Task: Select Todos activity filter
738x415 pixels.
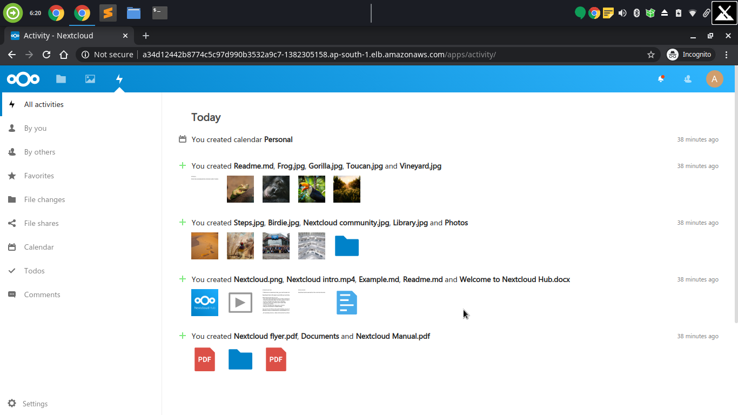Action: click(81, 271)
